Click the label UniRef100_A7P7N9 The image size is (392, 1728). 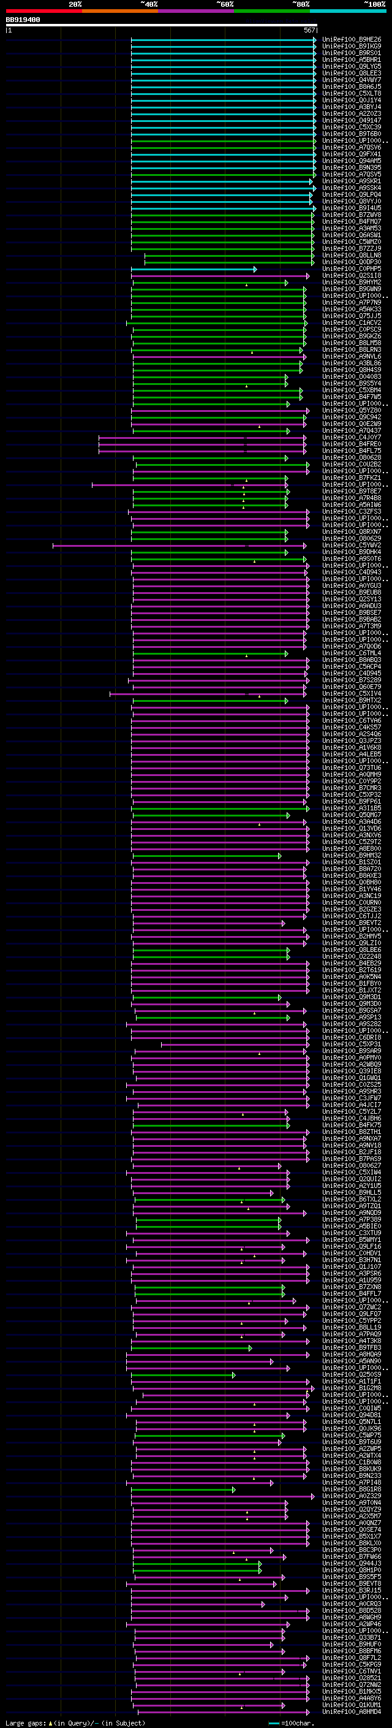[x=352, y=303]
